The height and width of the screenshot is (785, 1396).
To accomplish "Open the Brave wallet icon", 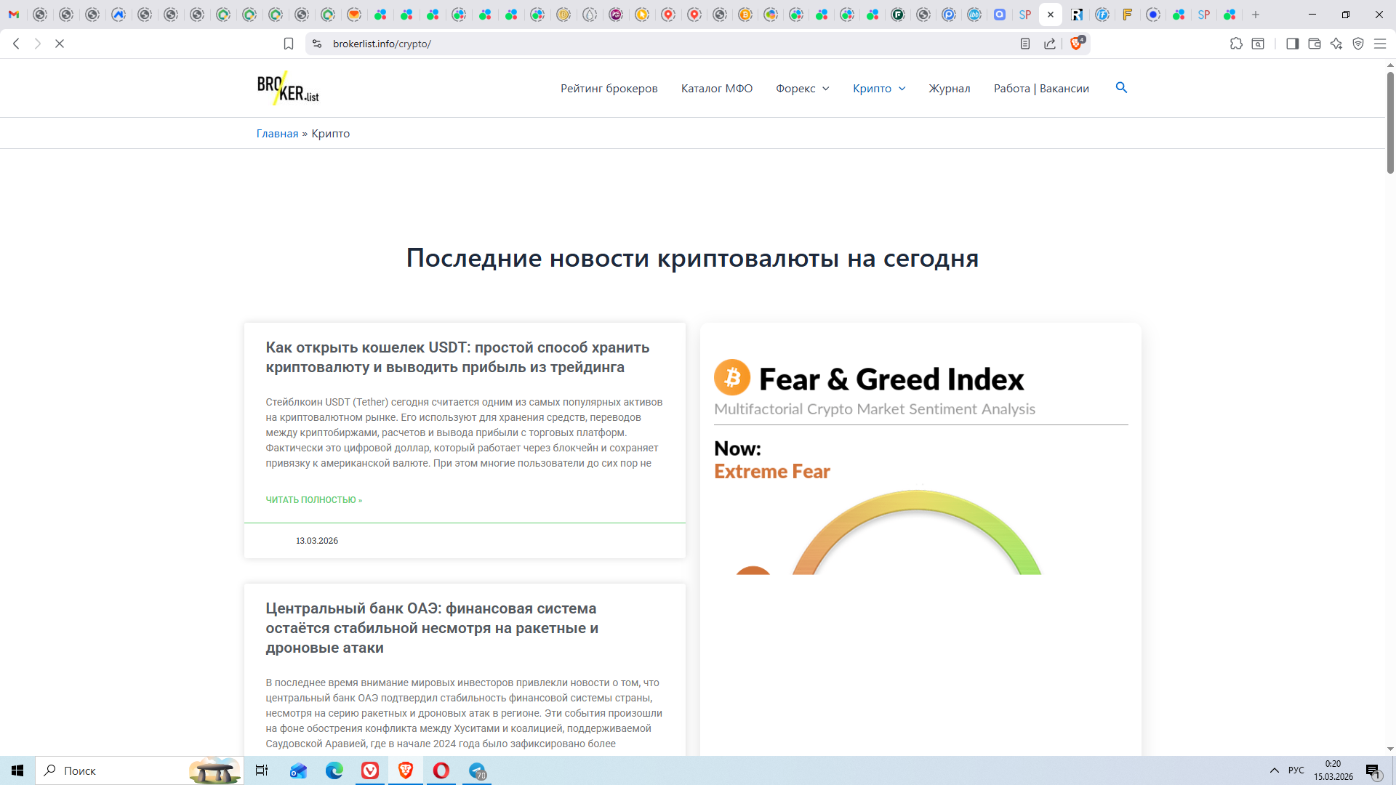I will tap(1315, 44).
